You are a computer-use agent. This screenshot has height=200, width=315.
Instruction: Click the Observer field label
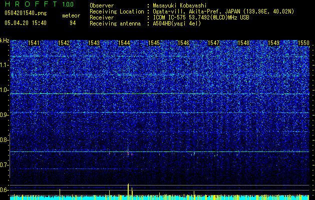(102, 5)
